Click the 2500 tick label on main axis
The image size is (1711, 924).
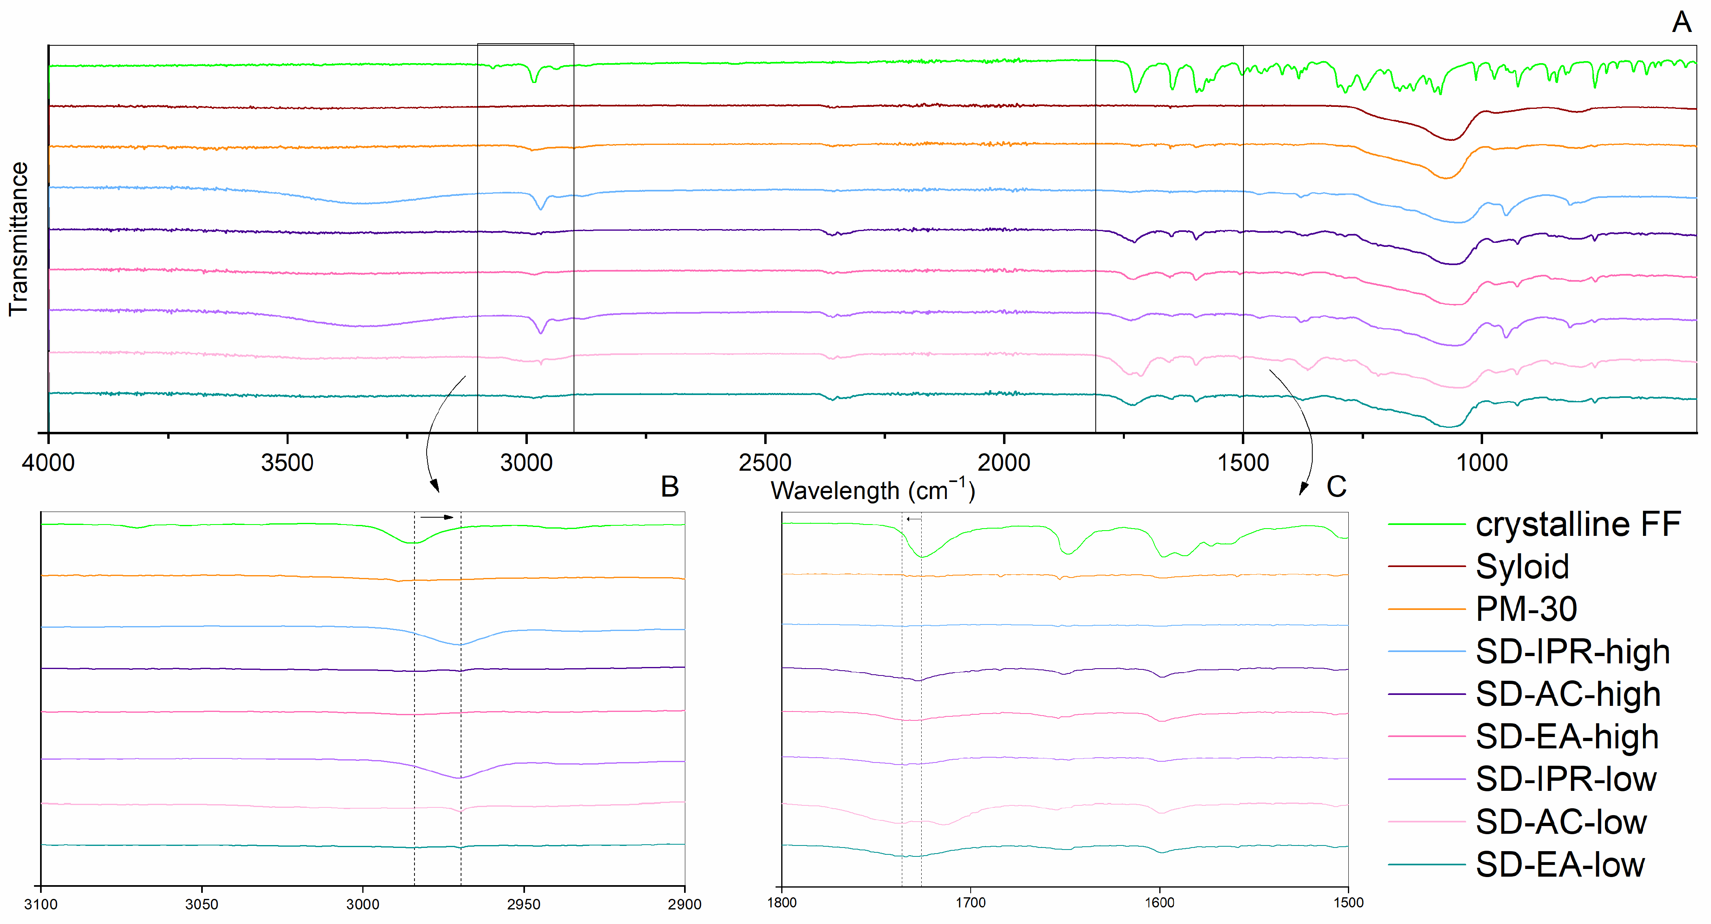[x=765, y=463]
